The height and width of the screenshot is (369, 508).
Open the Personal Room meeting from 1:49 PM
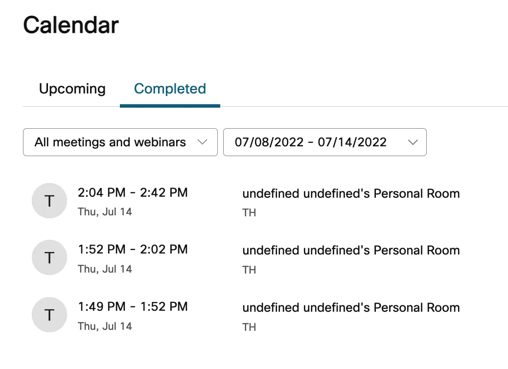tap(351, 308)
